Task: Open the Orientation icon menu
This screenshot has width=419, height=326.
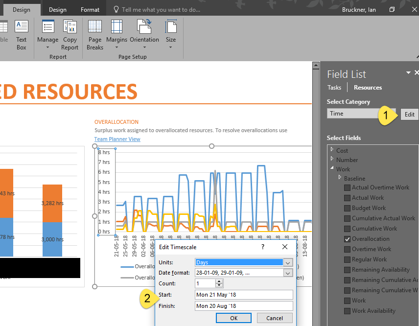Action: click(144, 34)
